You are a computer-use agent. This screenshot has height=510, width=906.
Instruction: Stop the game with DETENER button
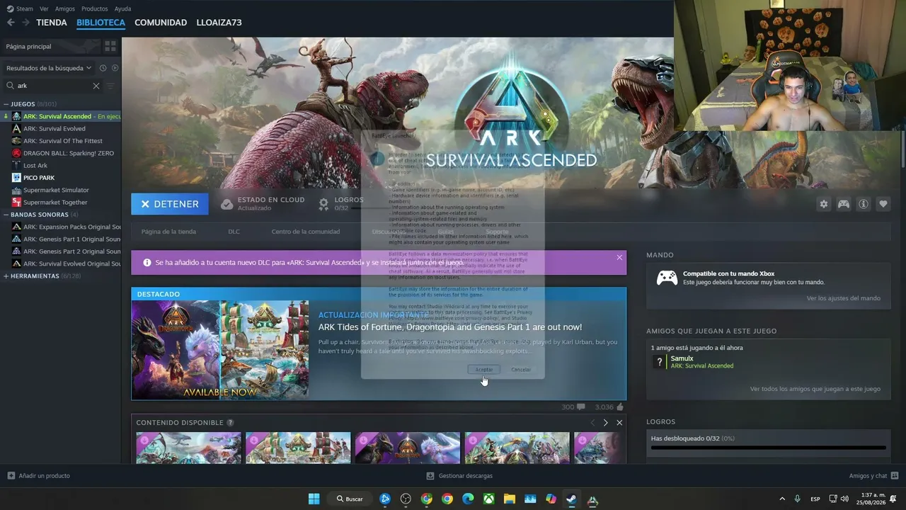click(170, 204)
